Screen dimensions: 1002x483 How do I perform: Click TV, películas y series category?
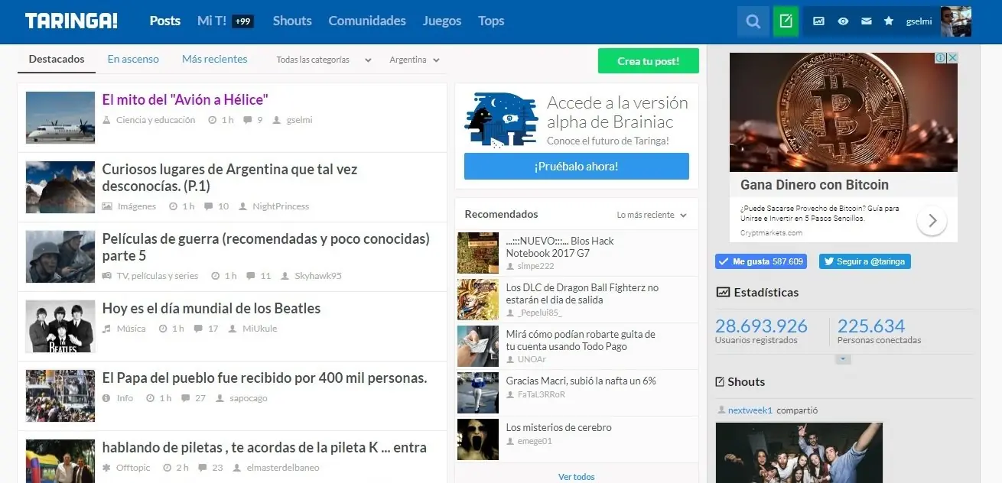pyautogui.click(x=157, y=276)
